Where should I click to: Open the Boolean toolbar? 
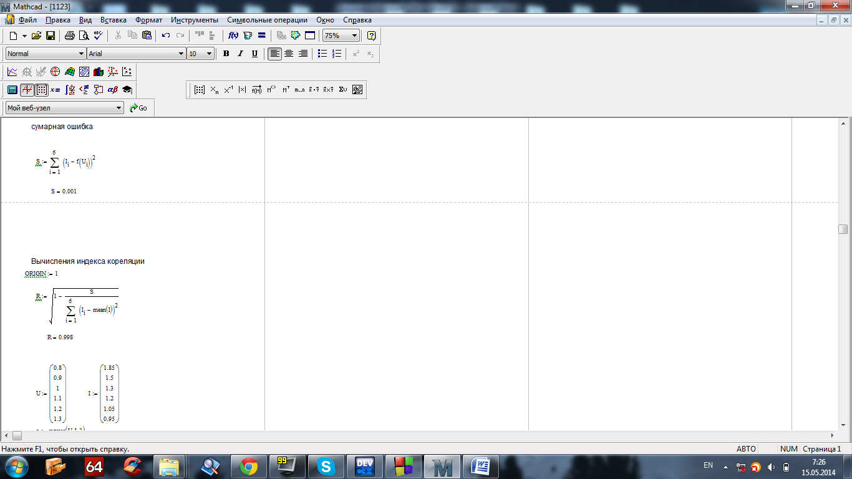(84, 90)
